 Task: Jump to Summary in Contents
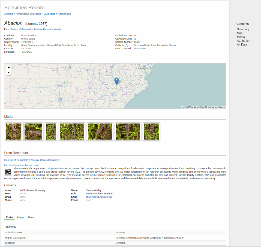pyautogui.click(x=243, y=29)
